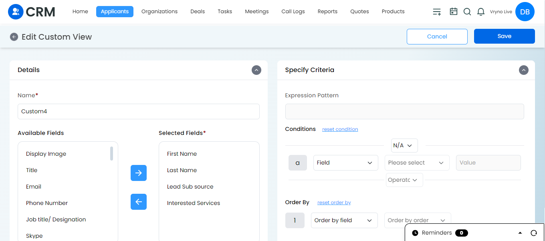Open the Field dropdown in condition a
The image size is (545, 241).
pyautogui.click(x=345, y=163)
